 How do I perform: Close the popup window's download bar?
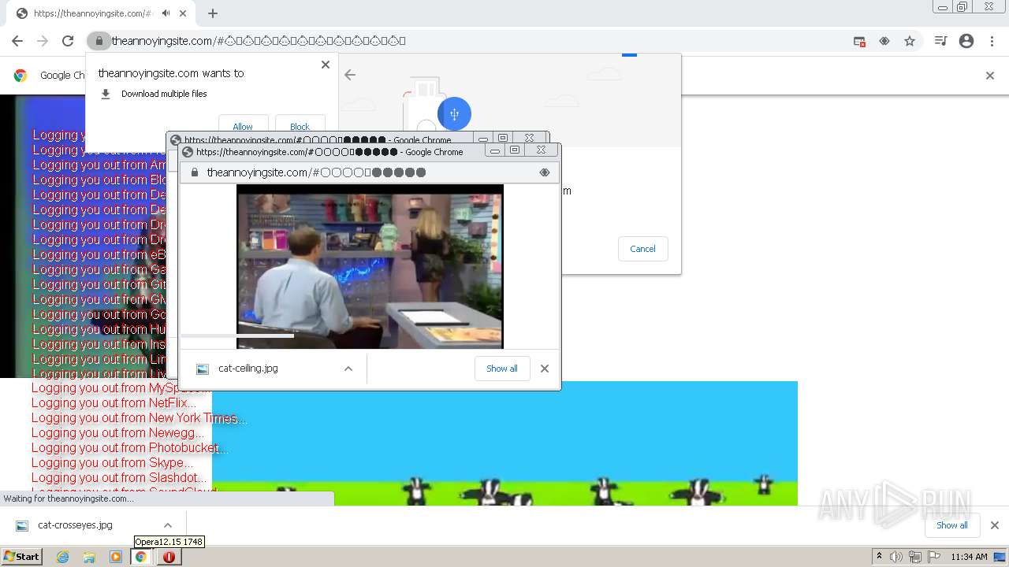click(544, 369)
